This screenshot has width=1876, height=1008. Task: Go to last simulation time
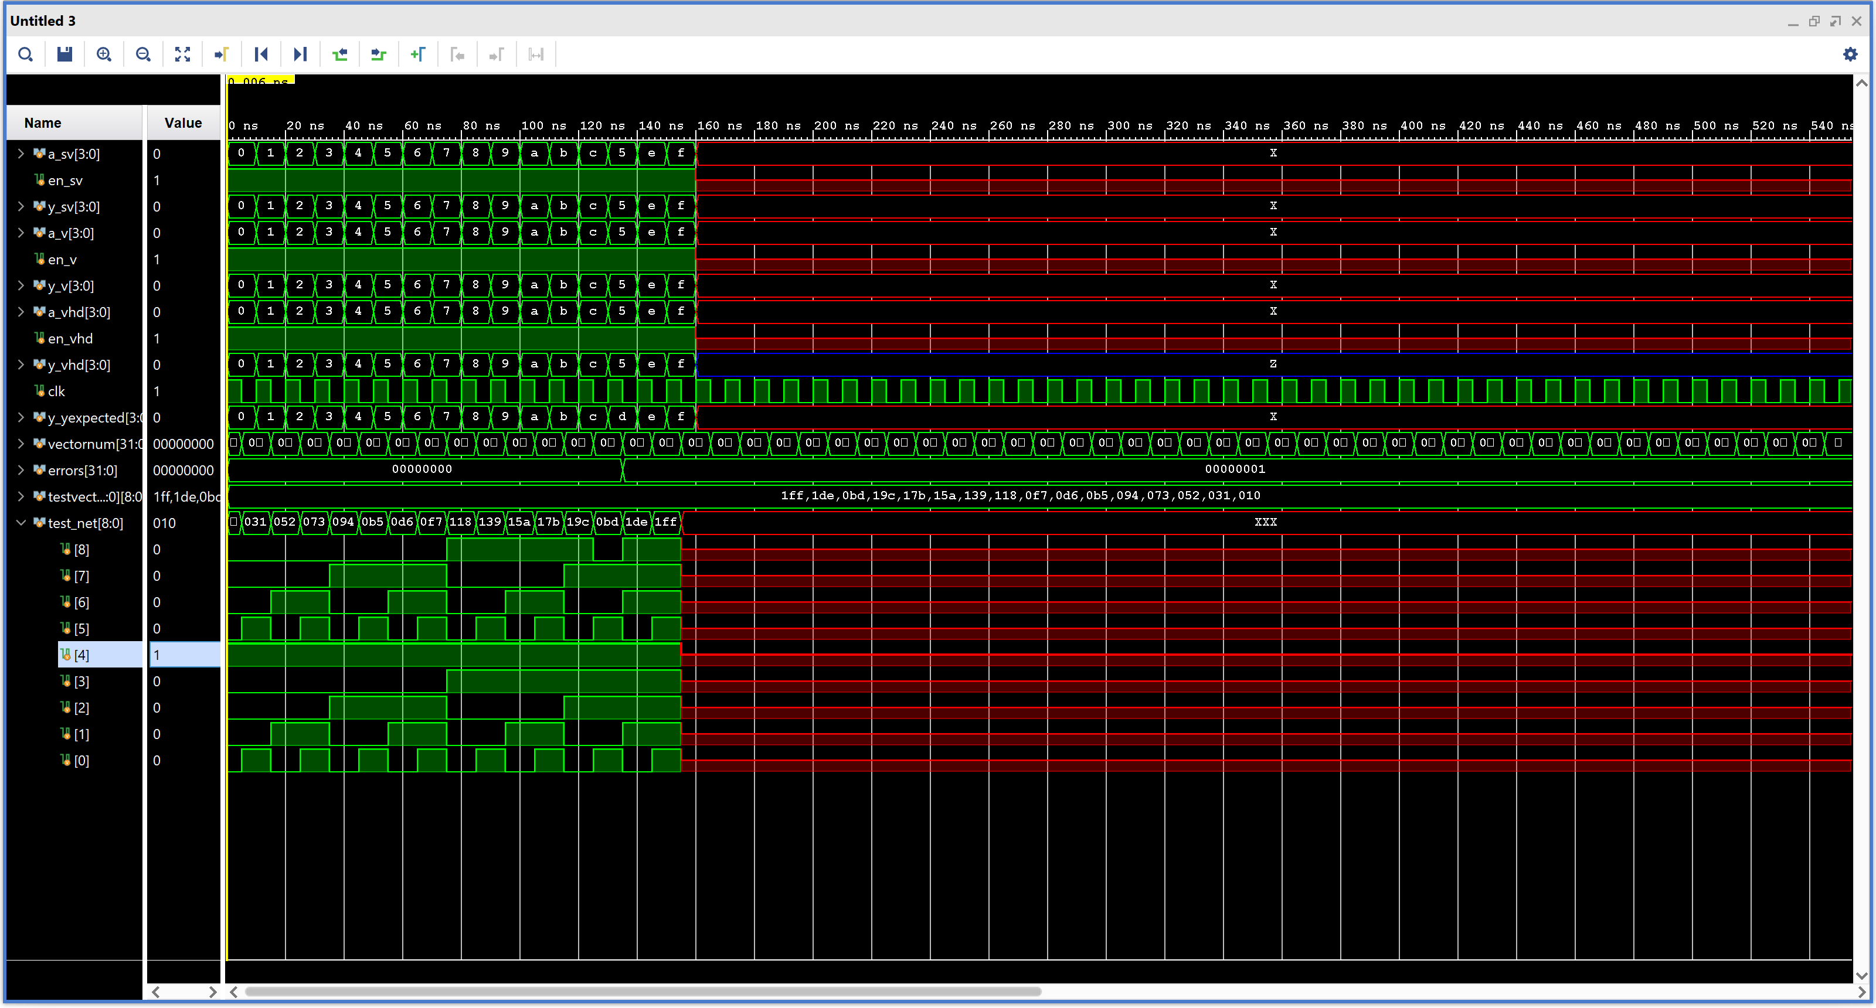(300, 55)
